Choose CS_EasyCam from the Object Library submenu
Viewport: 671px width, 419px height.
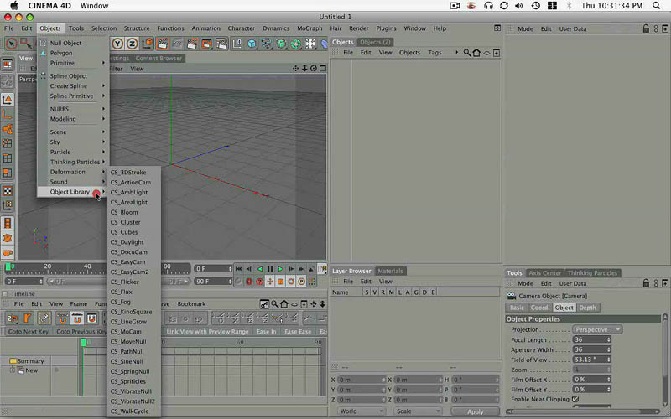128,262
